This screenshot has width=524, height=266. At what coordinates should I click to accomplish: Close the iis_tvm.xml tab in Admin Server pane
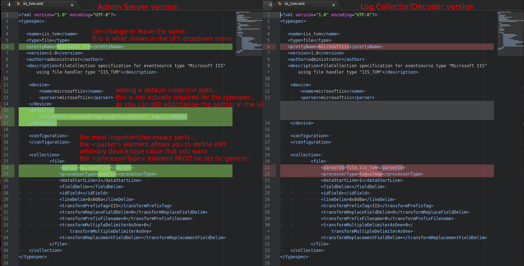[x=72, y=5]
